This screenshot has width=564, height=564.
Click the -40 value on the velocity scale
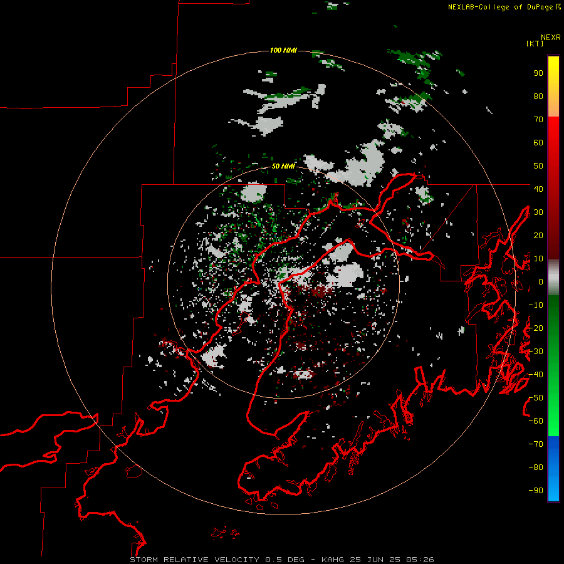(536, 375)
